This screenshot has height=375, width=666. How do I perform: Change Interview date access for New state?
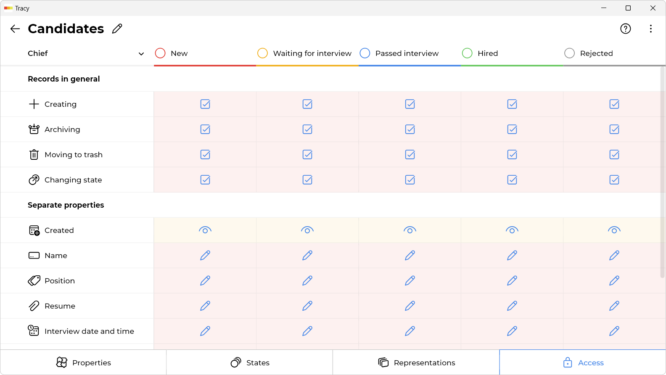point(205,331)
